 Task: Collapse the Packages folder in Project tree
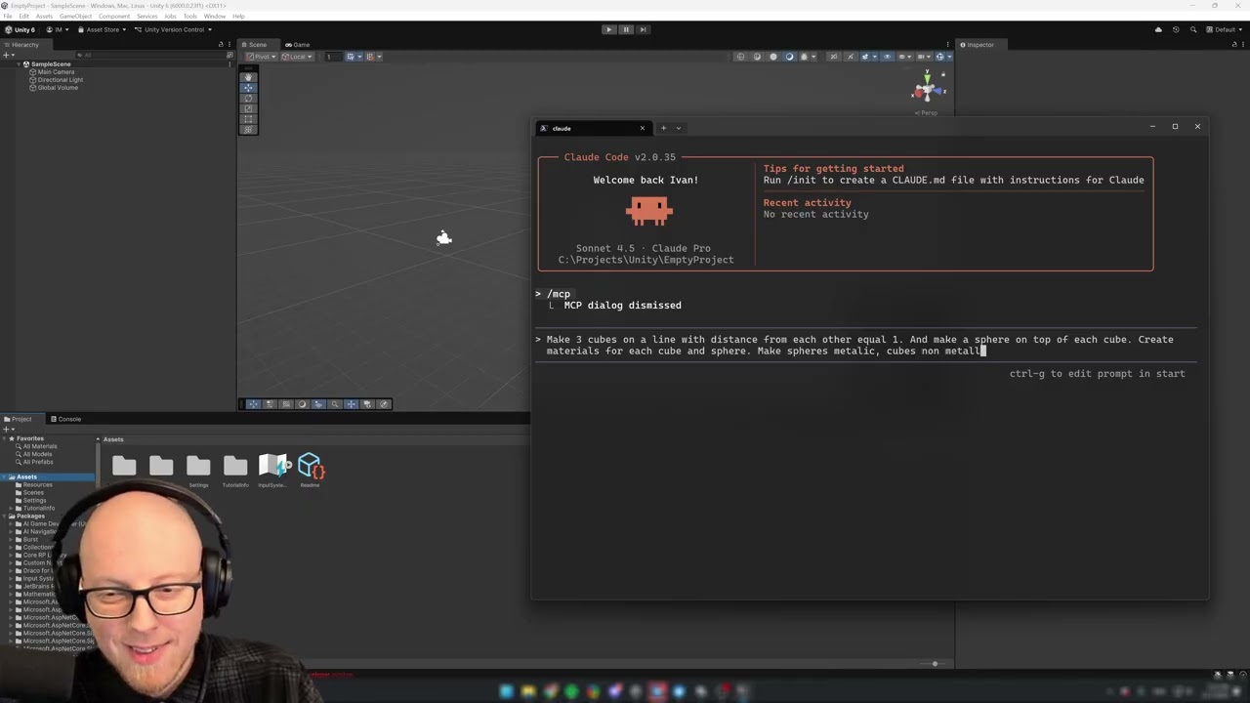pyautogui.click(x=5, y=517)
